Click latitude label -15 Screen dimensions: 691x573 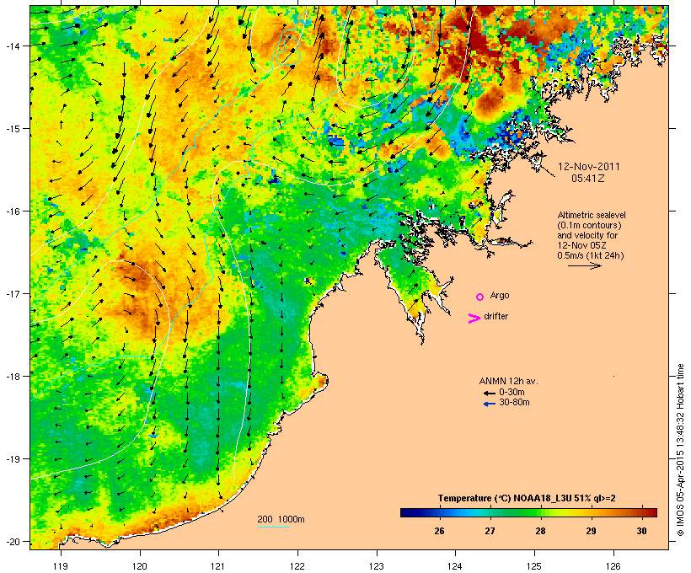(x=12, y=129)
